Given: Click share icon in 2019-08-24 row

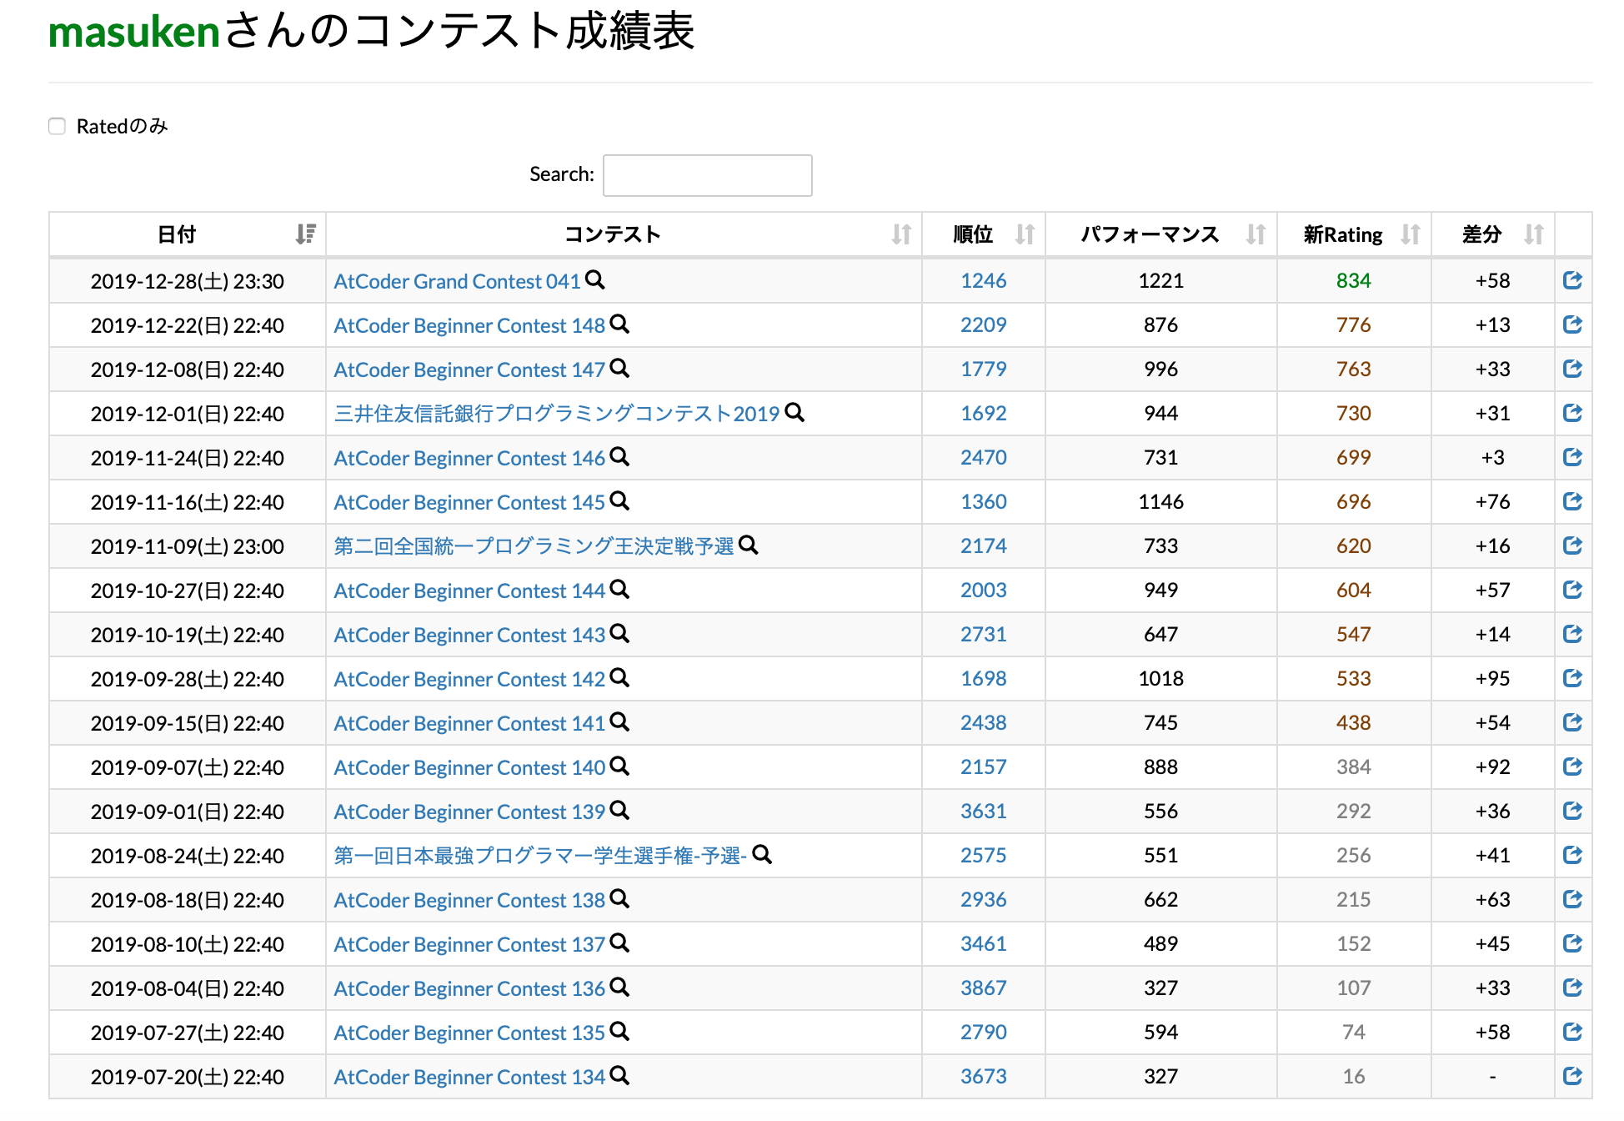Looking at the screenshot, I should [1573, 855].
